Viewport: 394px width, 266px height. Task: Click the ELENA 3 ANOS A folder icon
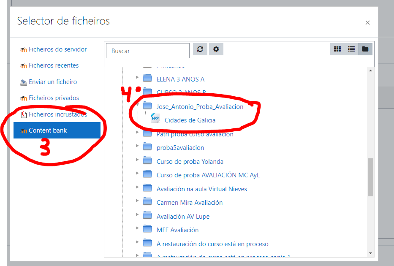pos(147,79)
